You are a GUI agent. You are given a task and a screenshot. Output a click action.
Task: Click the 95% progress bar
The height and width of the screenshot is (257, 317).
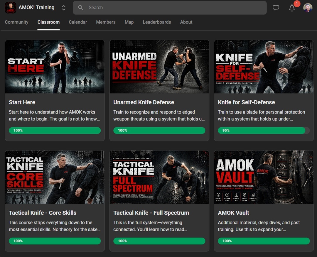coord(264,131)
